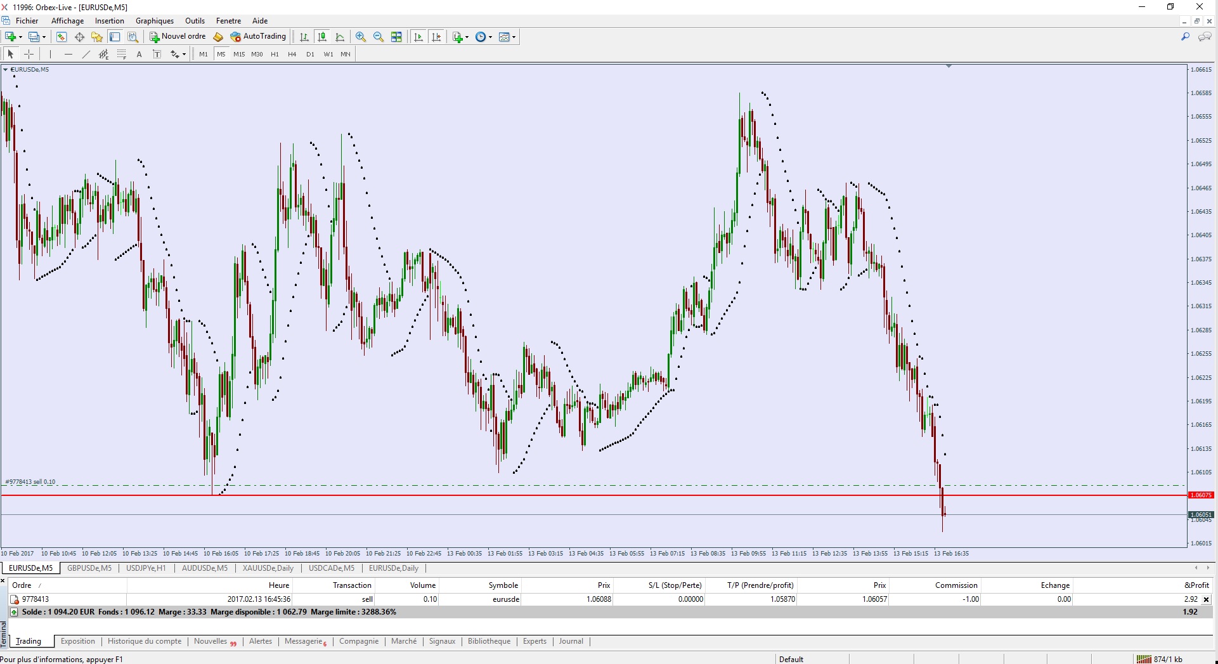Switch to the XAUUSDe,Daily chart tab
Viewport: 1218px width, 664px height.
pyautogui.click(x=268, y=568)
